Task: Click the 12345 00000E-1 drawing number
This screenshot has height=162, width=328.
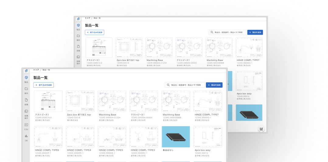Action: (x=107, y=153)
